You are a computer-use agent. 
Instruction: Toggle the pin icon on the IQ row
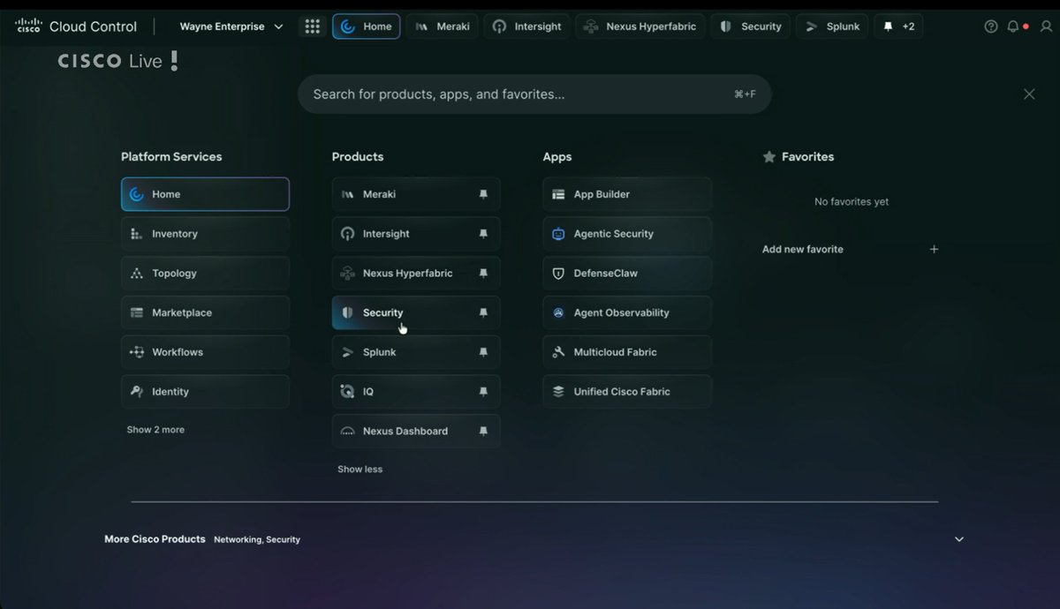click(x=483, y=392)
